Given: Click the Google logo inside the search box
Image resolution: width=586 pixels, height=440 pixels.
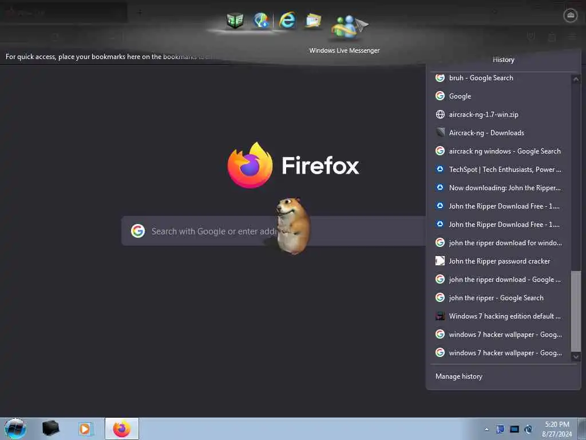Looking at the screenshot, I should (x=138, y=231).
